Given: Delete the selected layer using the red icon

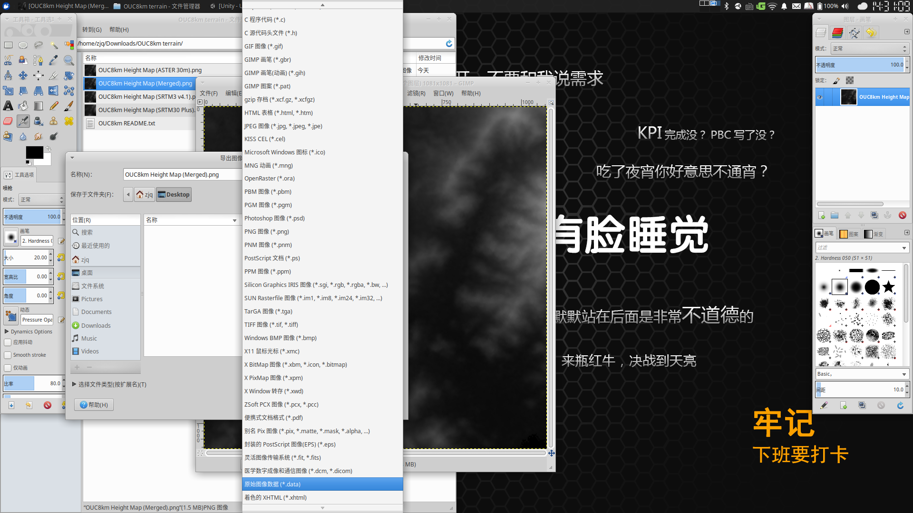Looking at the screenshot, I should pos(902,215).
